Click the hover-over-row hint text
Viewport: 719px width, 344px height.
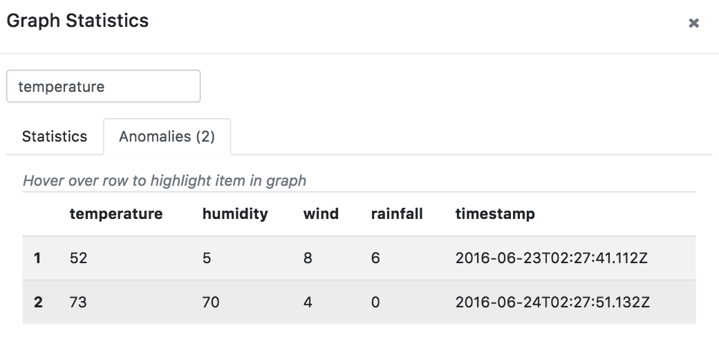pos(165,181)
